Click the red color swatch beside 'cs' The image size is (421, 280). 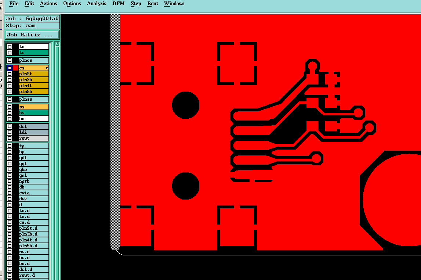15,68
